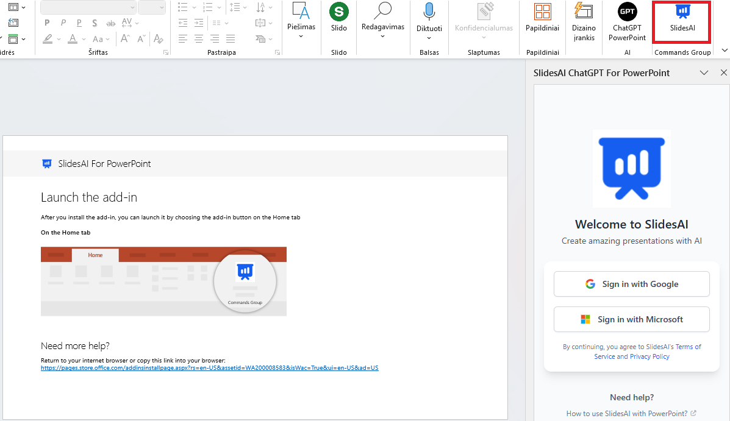The image size is (730, 421).
Task: Start dictation with Diktuoti microphone
Action: tap(429, 18)
